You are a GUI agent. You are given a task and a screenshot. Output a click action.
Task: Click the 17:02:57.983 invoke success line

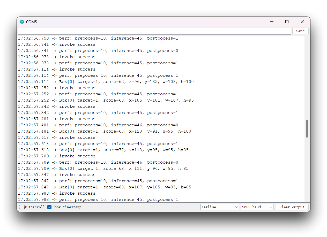click(x=57, y=193)
